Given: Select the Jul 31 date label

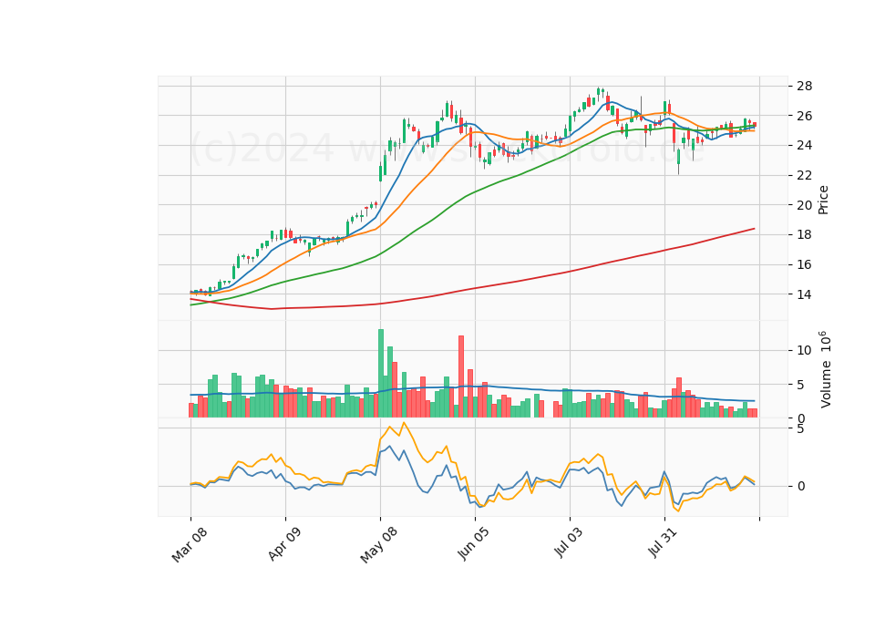Looking at the screenshot, I should (x=663, y=542).
